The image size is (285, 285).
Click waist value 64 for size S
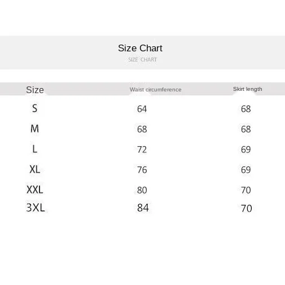(142, 109)
